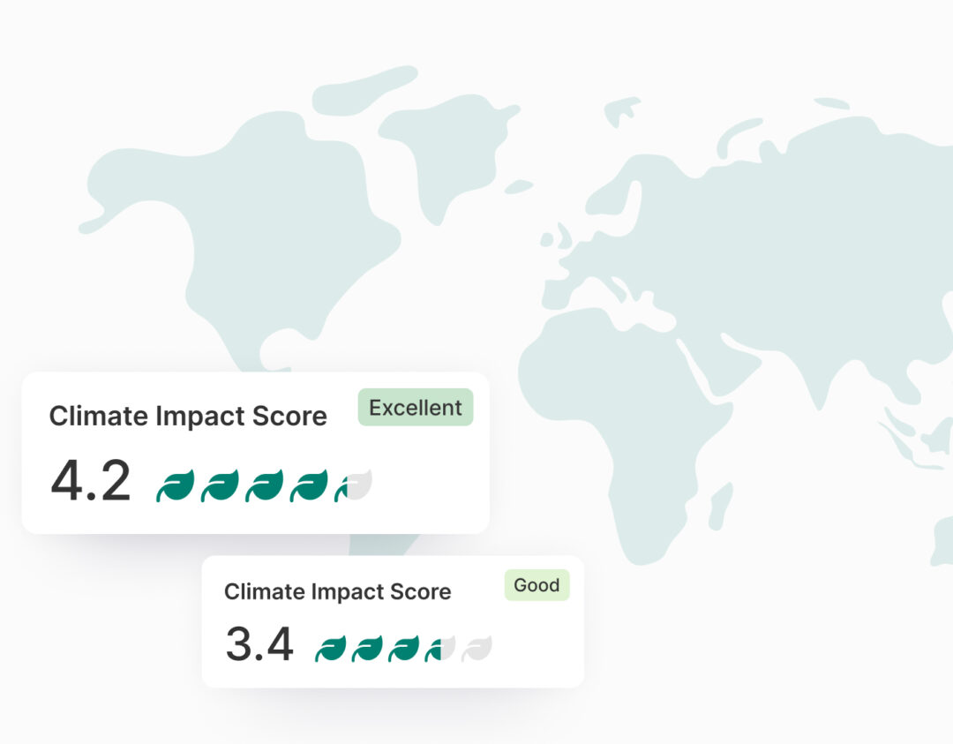953x744 pixels.
Task: Open the Climate Impact Score title on Excellent card
Action: pos(188,417)
